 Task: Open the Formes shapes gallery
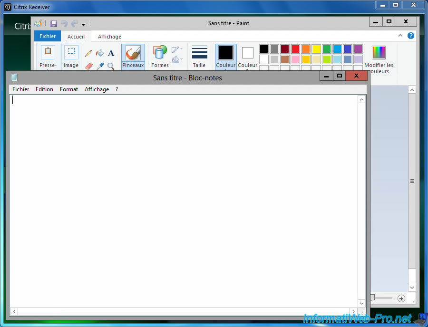pyautogui.click(x=160, y=57)
